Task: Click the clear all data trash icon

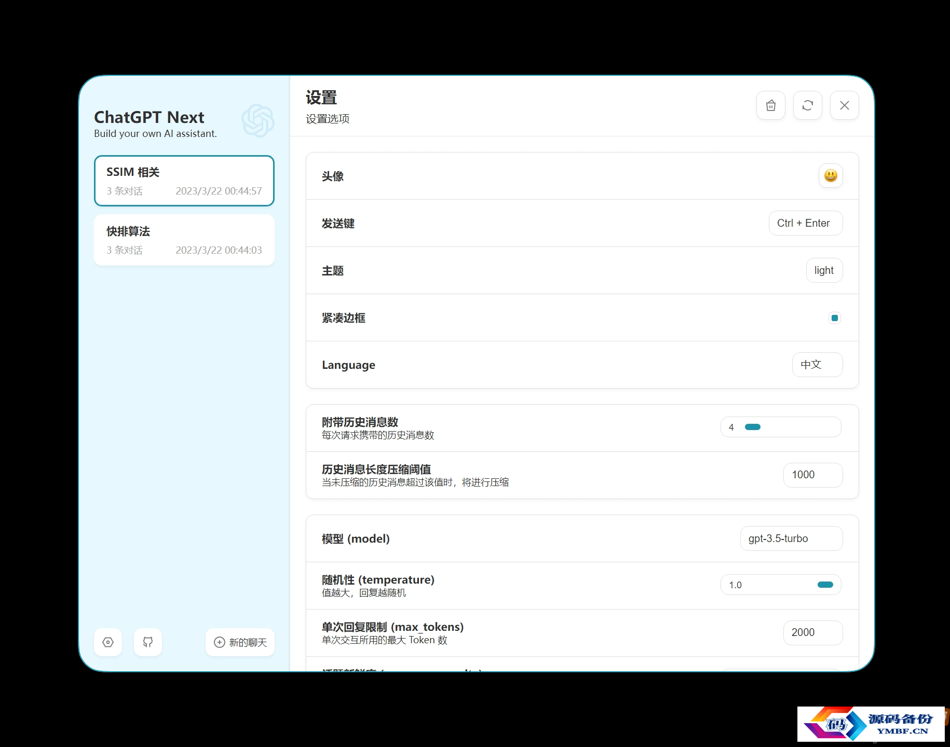Action: (771, 105)
